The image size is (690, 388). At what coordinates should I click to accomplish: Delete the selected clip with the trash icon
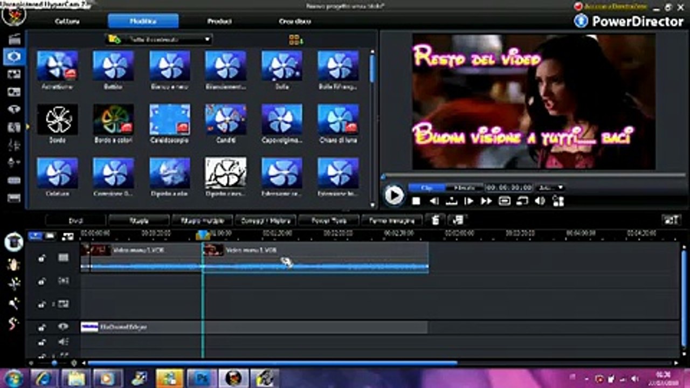435,220
